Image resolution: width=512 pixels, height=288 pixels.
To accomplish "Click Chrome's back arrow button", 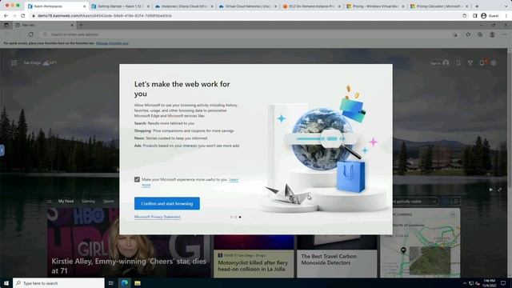I will tap(6, 16).
